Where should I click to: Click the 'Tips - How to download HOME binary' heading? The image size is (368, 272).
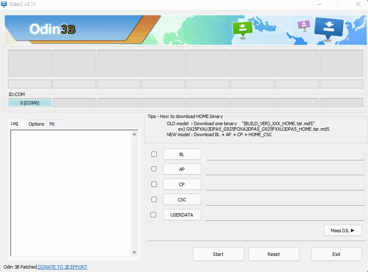point(185,116)
